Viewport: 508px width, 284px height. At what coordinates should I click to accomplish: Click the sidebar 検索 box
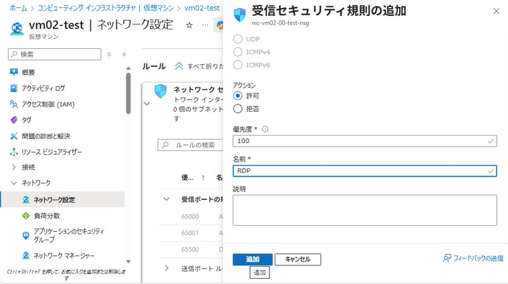[x=54, y=54]
